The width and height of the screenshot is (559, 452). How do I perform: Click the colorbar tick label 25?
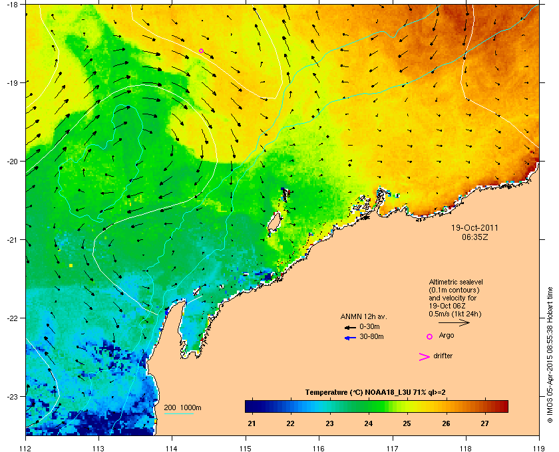pos(407,423)
